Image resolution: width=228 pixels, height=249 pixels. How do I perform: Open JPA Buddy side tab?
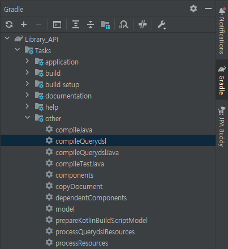click(222, 126)
